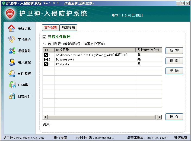Screen dimensions: 191x141
Task: Uncheck row 1 monitoring checkbox
Action: [46, 55]
